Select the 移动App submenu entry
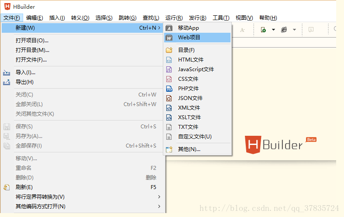This screenshot has height=217, width=344. click(197, 28)
